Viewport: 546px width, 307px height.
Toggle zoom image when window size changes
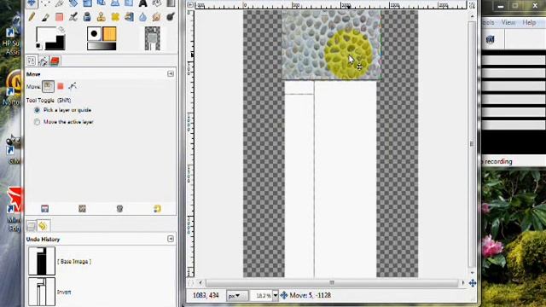click(472, 5)
